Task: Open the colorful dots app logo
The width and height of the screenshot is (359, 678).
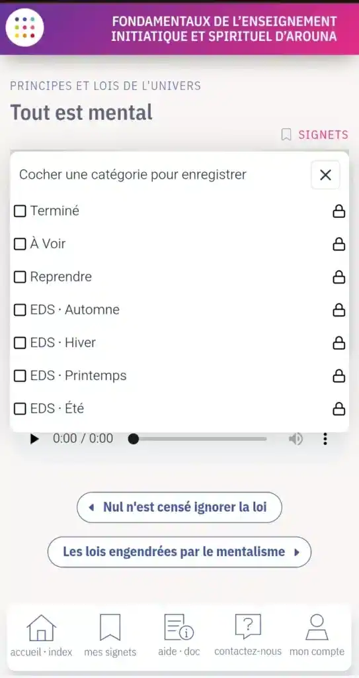Action: [x=24, y=27]
